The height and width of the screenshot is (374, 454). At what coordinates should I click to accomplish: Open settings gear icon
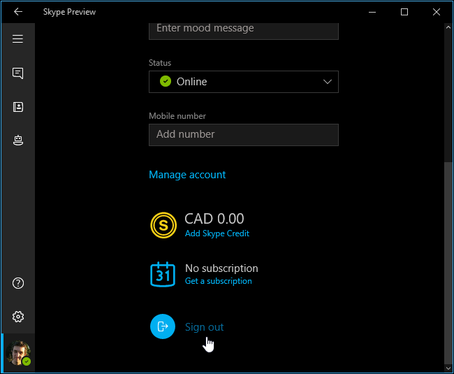click(x=18, y=317)
